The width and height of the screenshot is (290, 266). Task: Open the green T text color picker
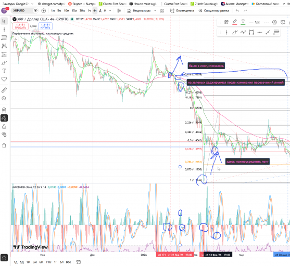click(243, 22)
